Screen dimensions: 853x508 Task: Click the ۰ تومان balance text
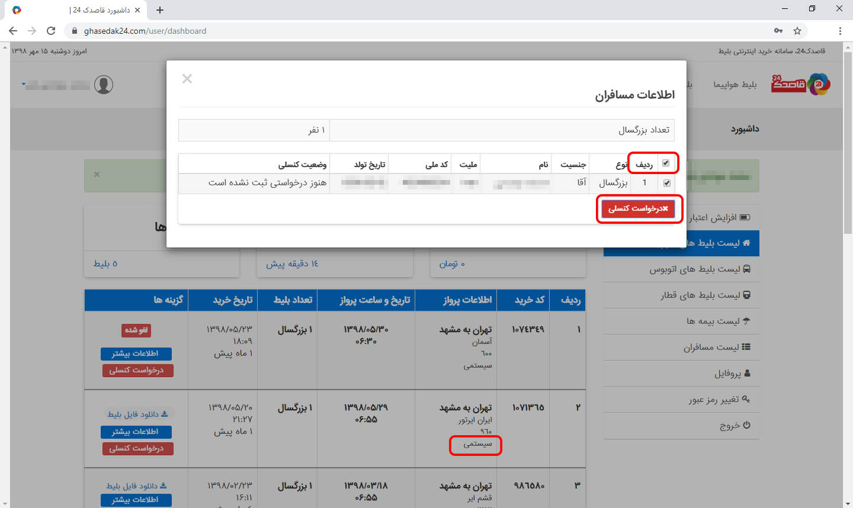(x=452, y=263)
